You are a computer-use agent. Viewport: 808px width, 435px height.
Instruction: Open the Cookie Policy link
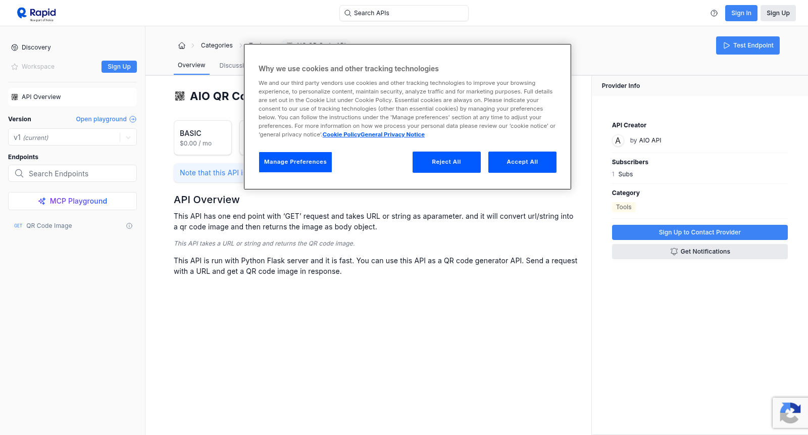[x=341, y=134]
